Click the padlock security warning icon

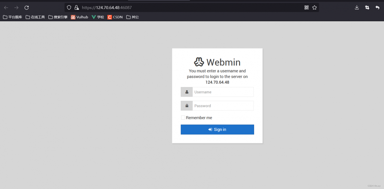pos(76,7)
